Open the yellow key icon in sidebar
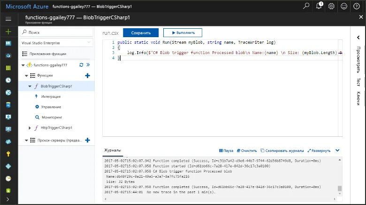This screenshot has width=366, height=205. tap(8, 154)
